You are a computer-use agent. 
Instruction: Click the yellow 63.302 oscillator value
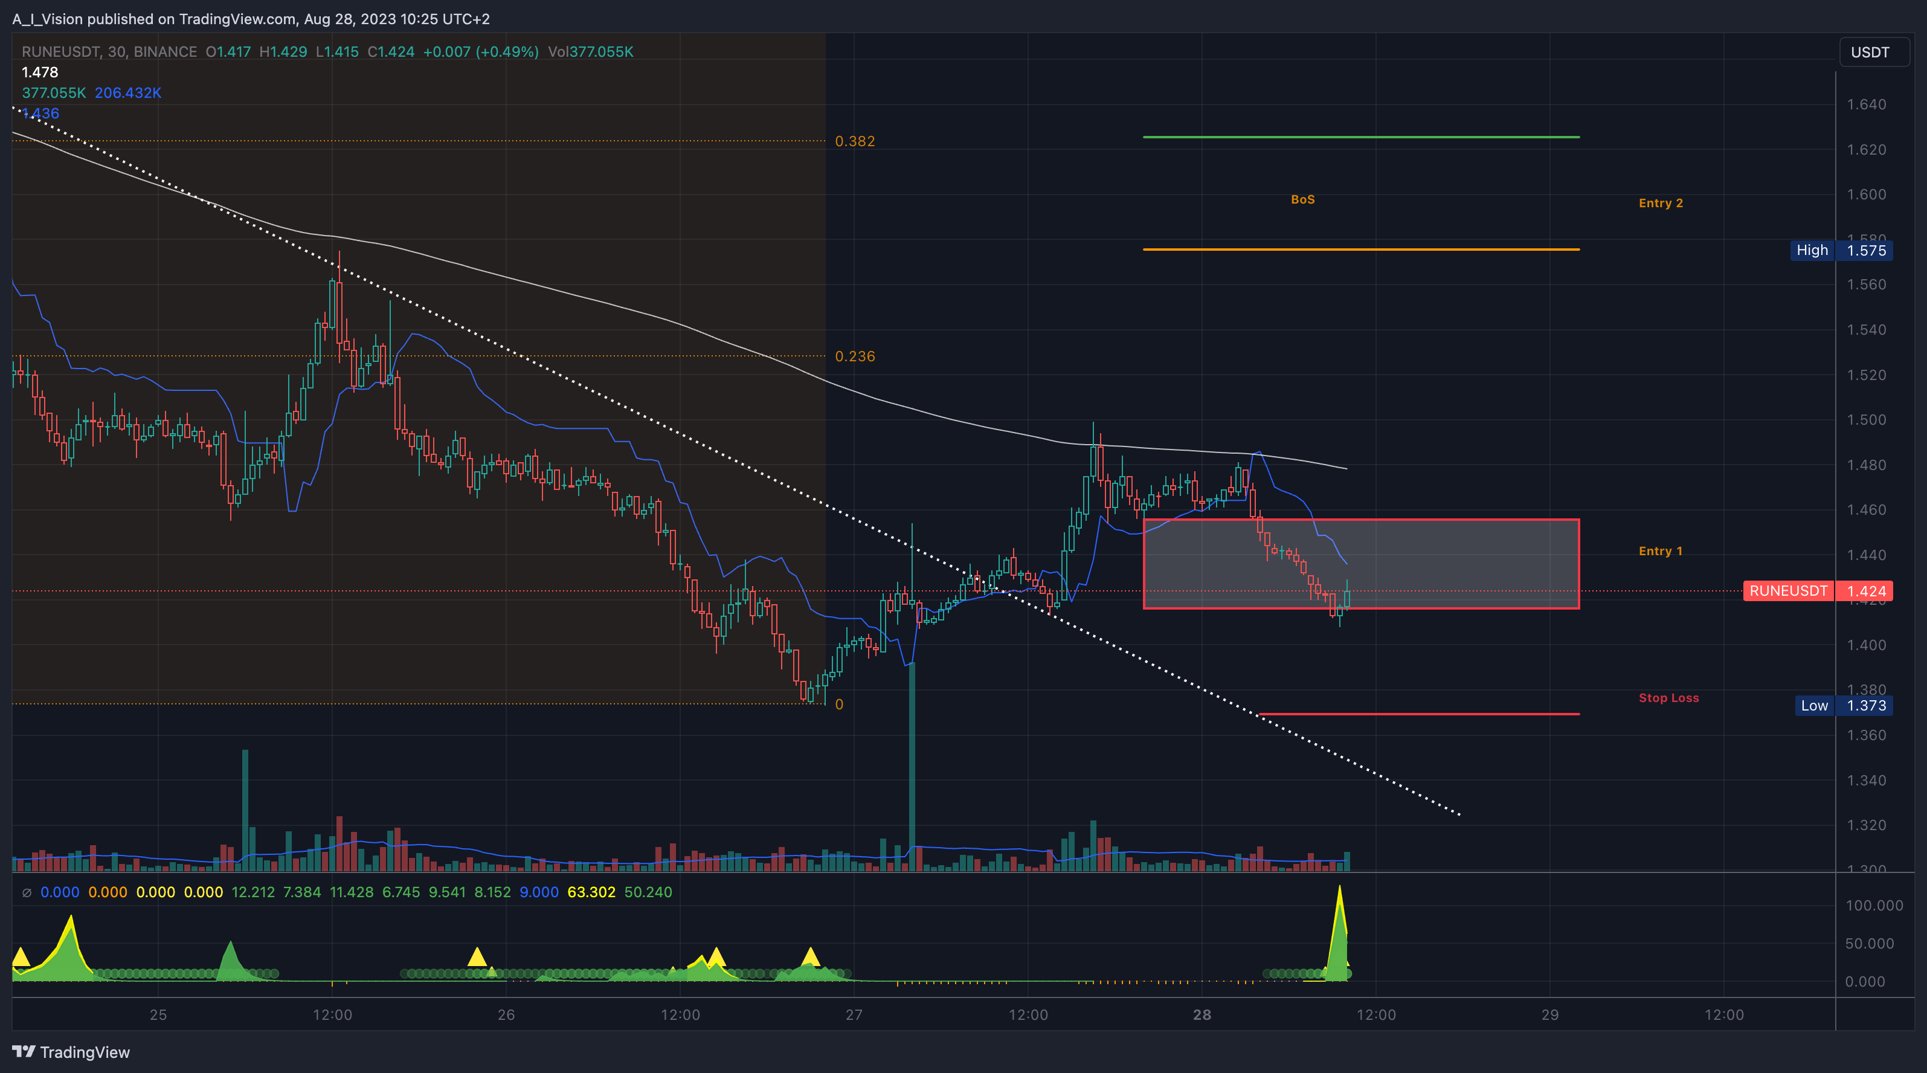point(591,892)
